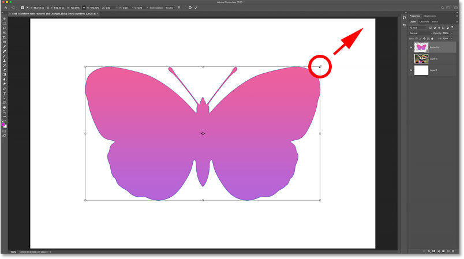464x259 pixels.
Task: Select the Brush tool
Action: pos(5,56)
